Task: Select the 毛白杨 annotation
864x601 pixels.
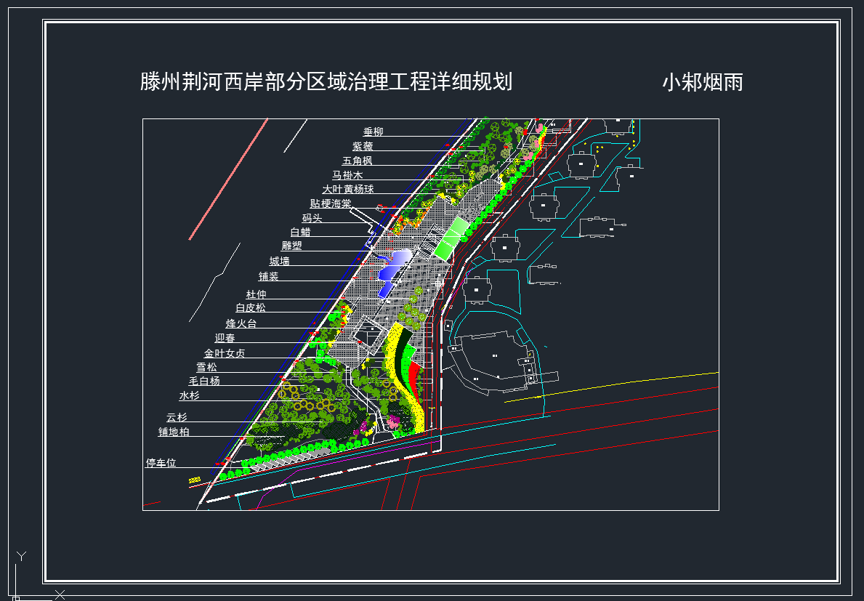Action: pyautogui.click(x=204, y=381)
